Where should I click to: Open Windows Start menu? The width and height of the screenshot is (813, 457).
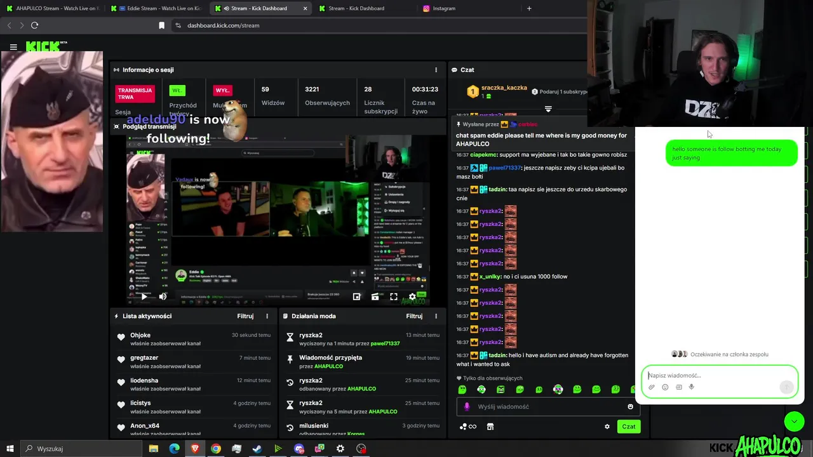coord(10,449)
